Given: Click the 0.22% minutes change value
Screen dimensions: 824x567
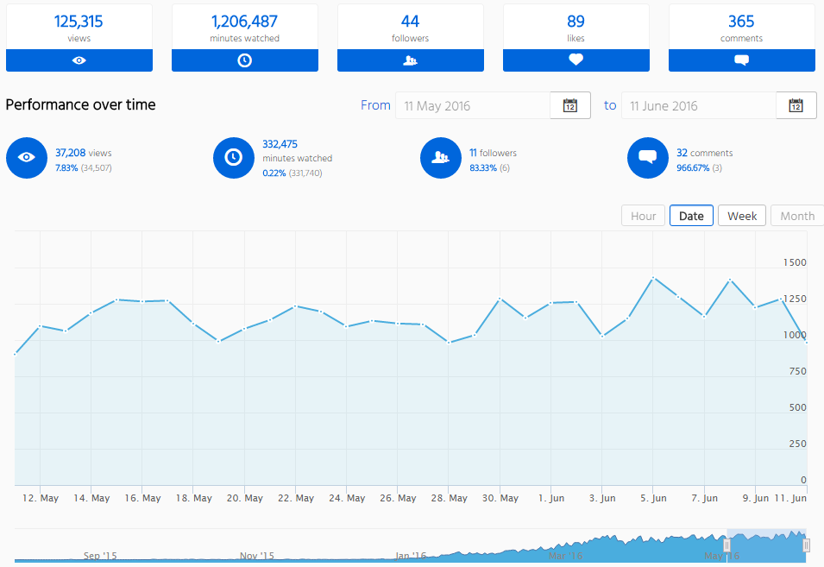Looking at the screenshot, I should pyautogui.click(x=274, y=173).
